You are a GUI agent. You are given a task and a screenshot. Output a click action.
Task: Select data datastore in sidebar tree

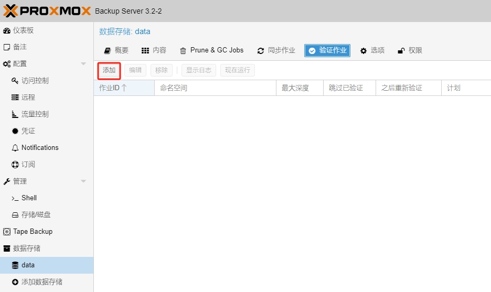click(x=28, y=265)
